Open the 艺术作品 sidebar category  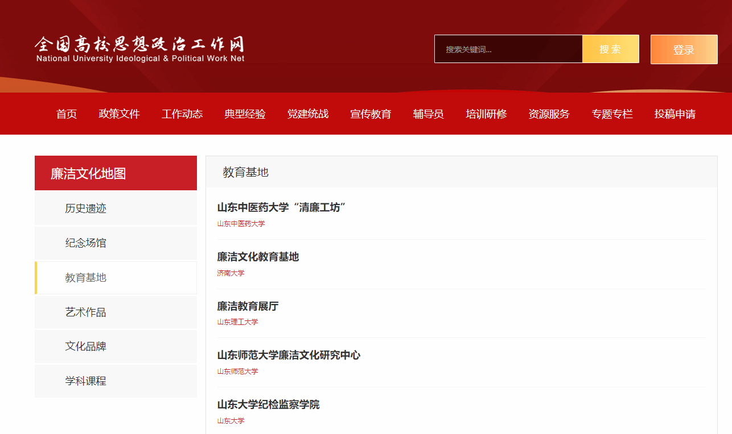85,312
